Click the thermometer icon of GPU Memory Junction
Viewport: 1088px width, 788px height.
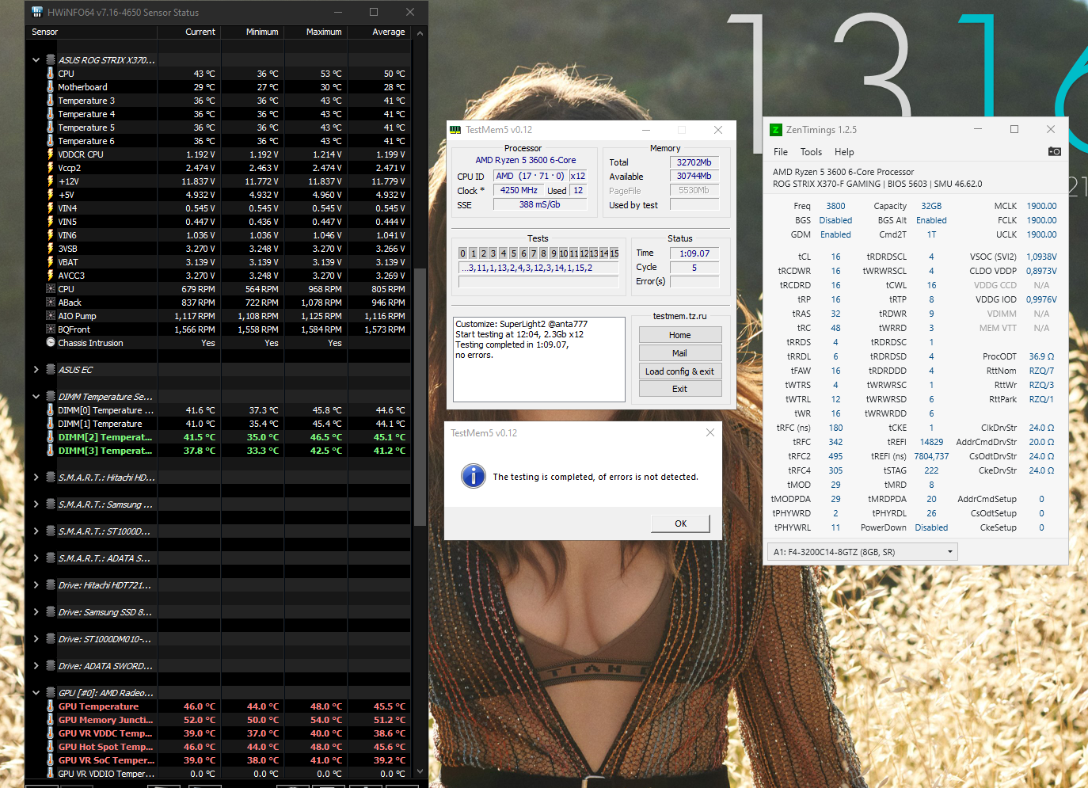click(x=51, y=720)
